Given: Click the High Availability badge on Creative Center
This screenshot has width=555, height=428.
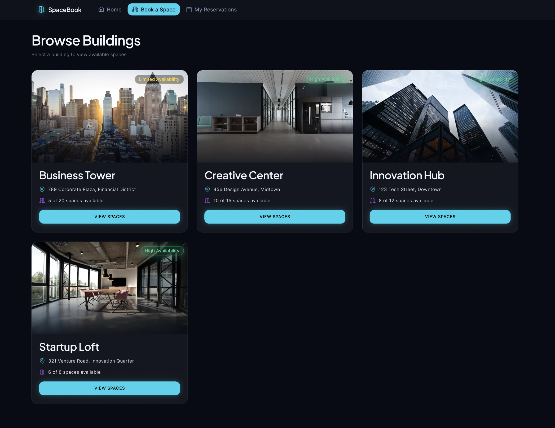Looking at the screenshot, I should [x=327, y=79].
